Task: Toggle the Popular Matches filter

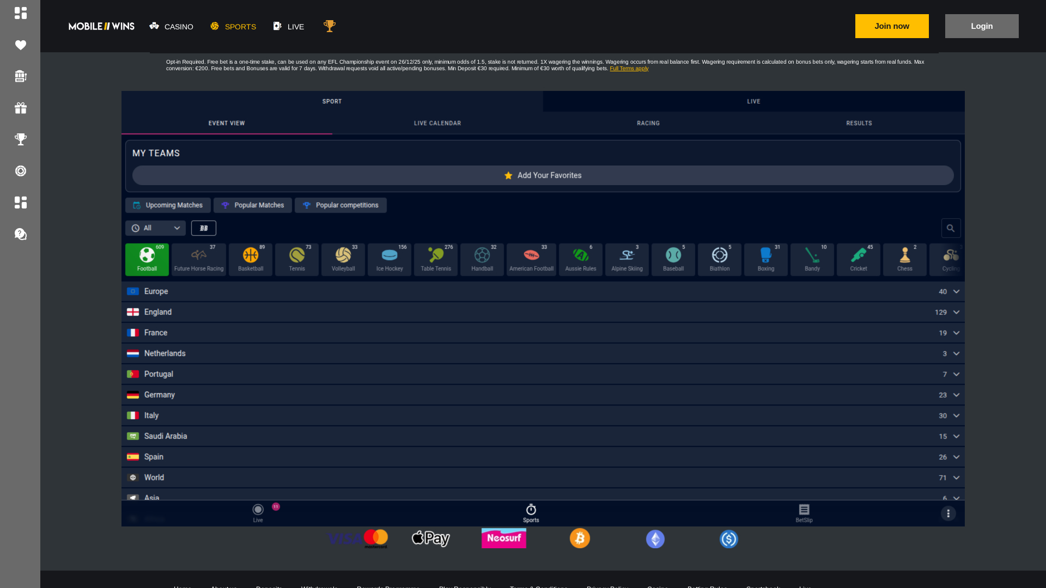Action: tap(252, 205)
